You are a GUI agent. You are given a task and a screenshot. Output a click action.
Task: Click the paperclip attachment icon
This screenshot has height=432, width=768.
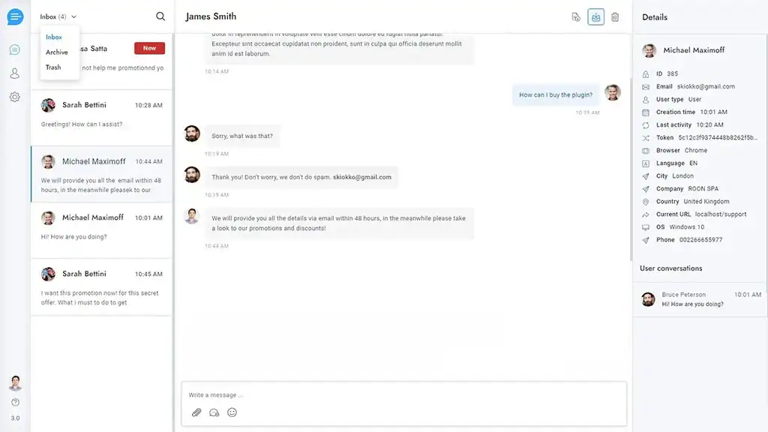coord(196,412)
